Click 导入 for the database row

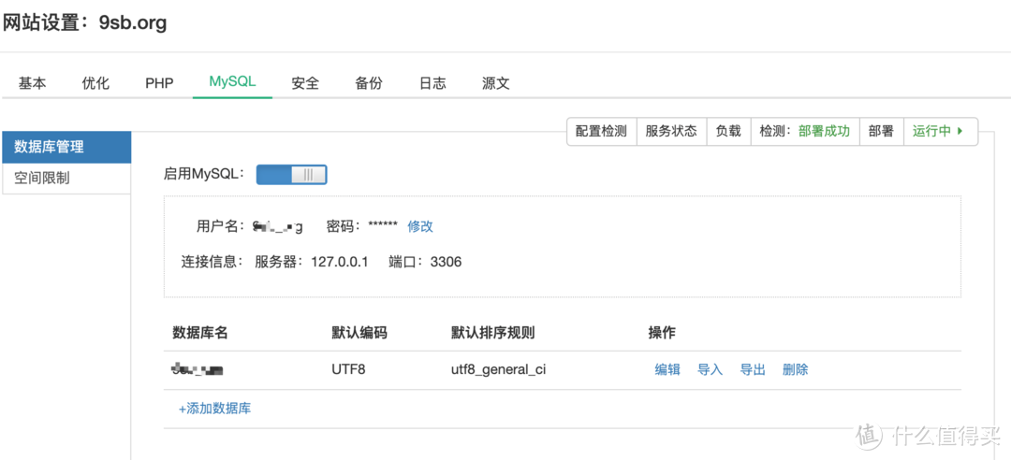(711, 370)
